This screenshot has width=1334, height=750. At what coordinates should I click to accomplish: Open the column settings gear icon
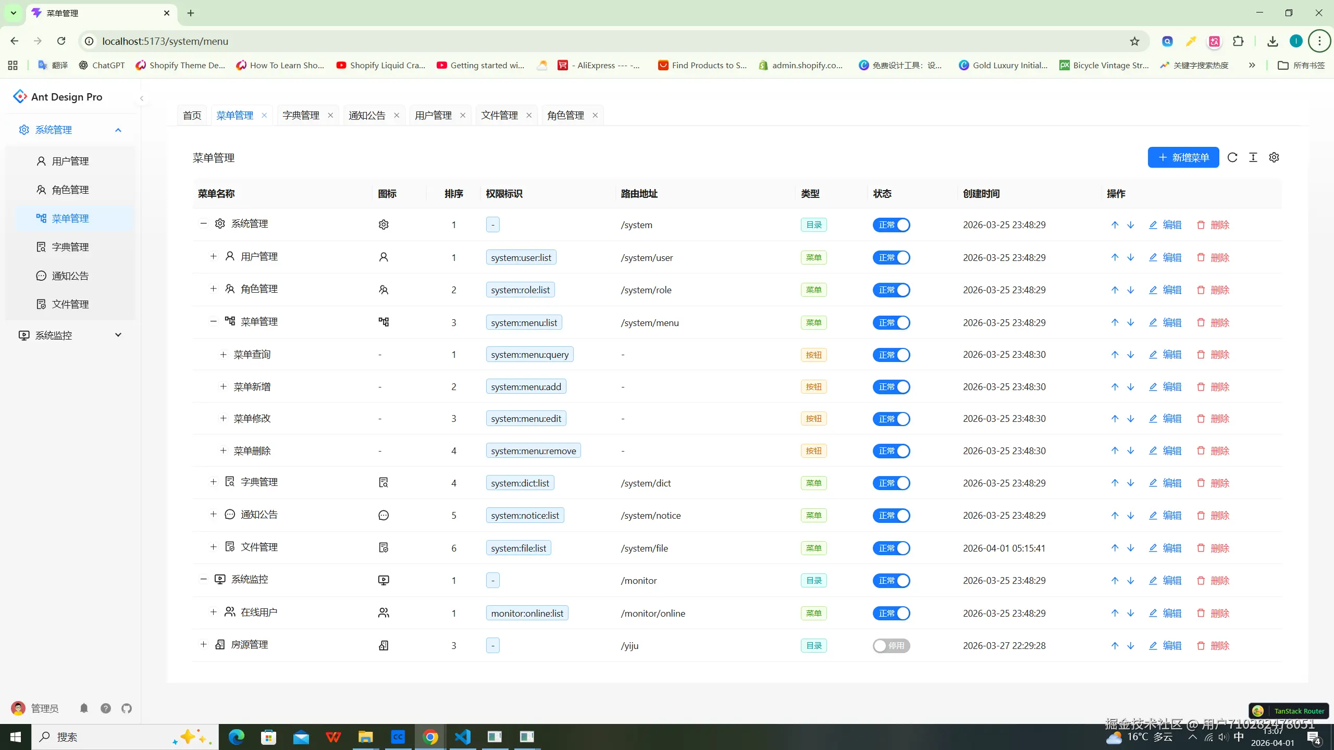[x=1274, y=157]
